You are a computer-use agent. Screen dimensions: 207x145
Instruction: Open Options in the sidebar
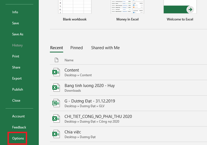[x=18, y=138]
